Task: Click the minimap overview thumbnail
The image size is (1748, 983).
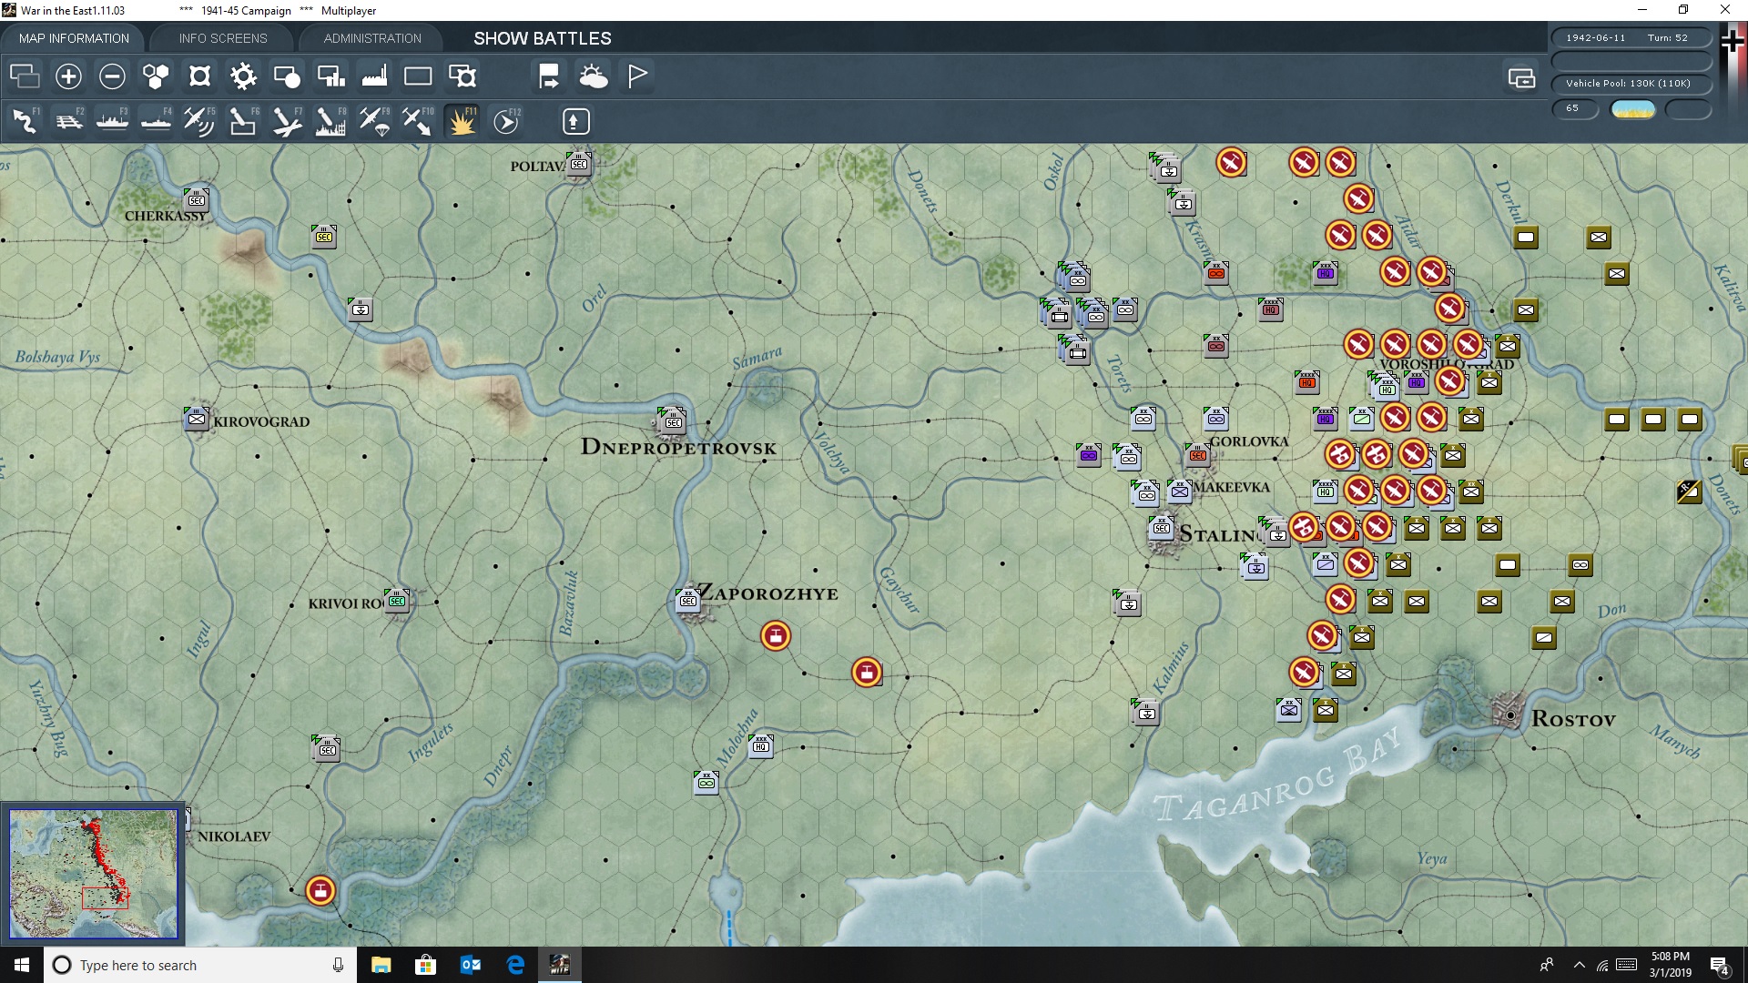Action: click(x=94, y=874)
